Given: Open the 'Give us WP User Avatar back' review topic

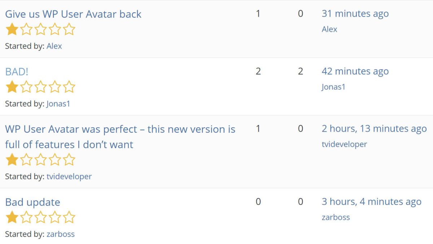Looking at the screenshot, I should (73, 14).
